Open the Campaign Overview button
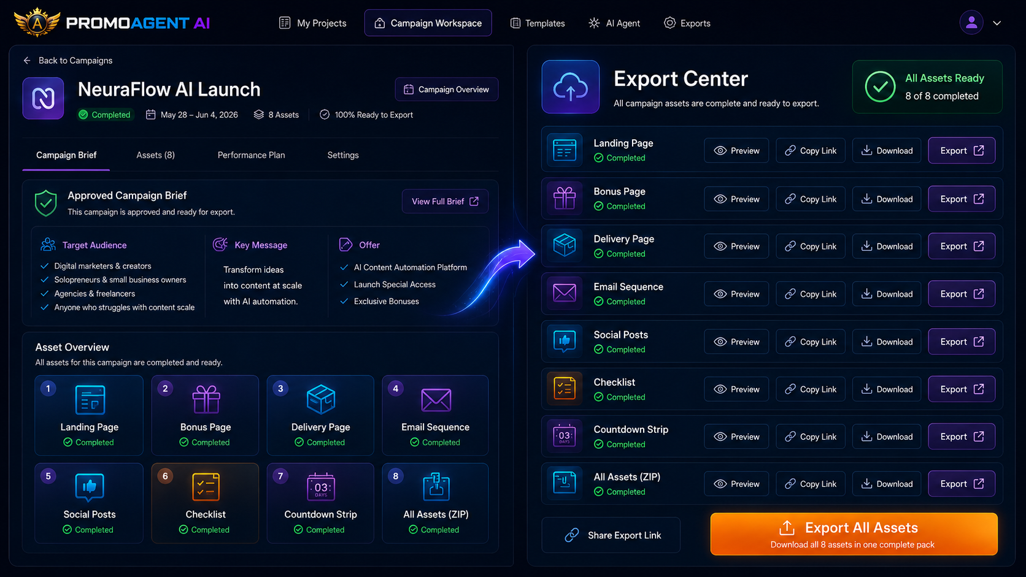The height and width of the screenshot is (577, 1026). click(x=447, y=90)
